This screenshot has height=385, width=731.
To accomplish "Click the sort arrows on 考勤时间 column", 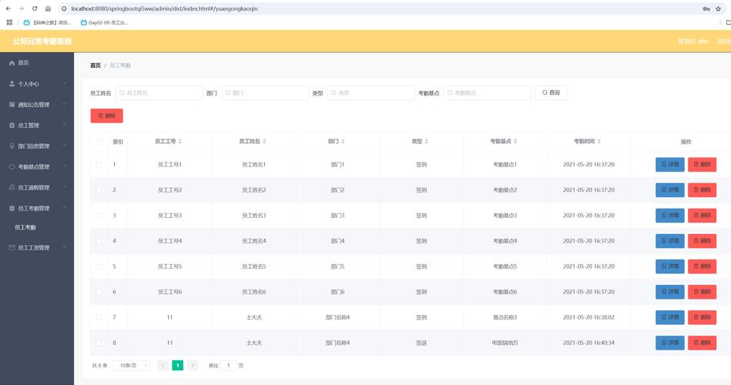I will [598, 142].
